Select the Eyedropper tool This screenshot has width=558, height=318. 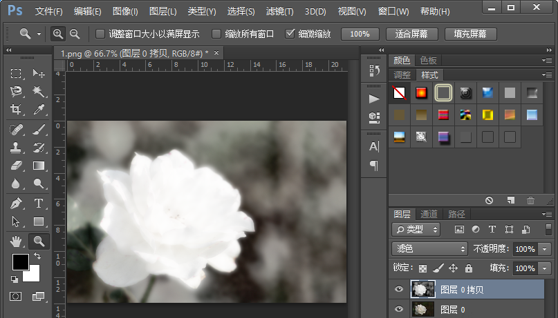[39, 110]
